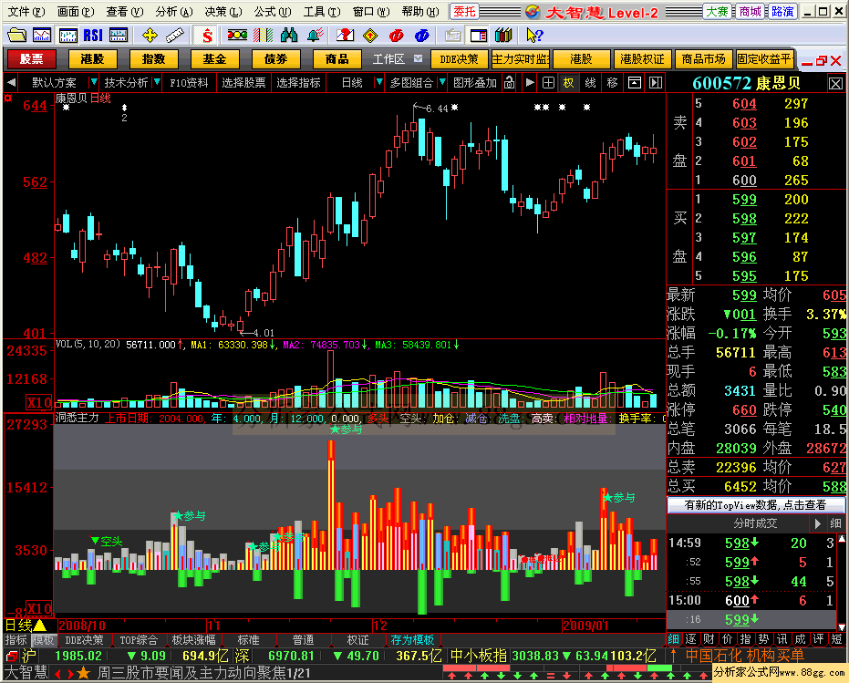Open the 分析(A) menu
Image resolution: width=849 pixels, height=683 pixels.
click(x=174, y=11)
